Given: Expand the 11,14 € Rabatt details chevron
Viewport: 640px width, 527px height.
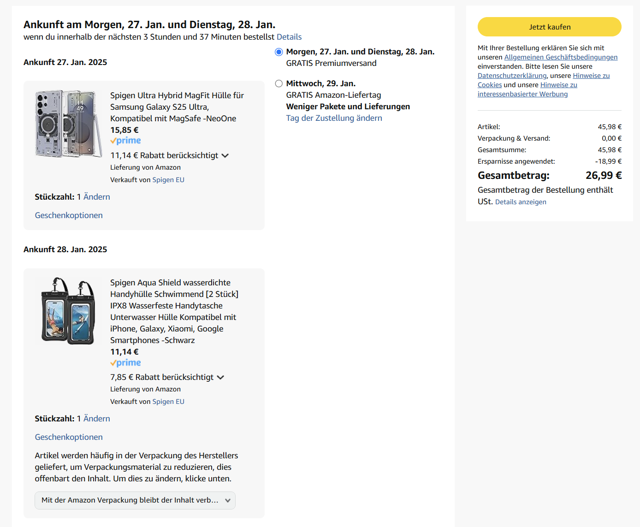Looking at the screenshot, I should pyautogui.click(x=225, y=156).
